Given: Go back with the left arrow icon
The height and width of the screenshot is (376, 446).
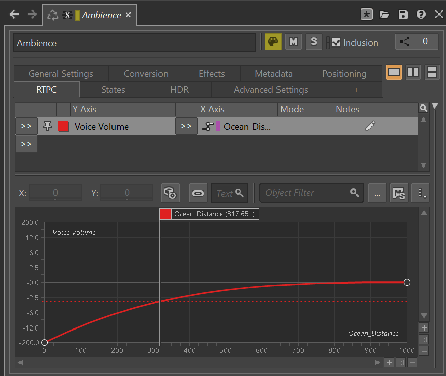Looking at the screenshot, I should pos(14,14).
